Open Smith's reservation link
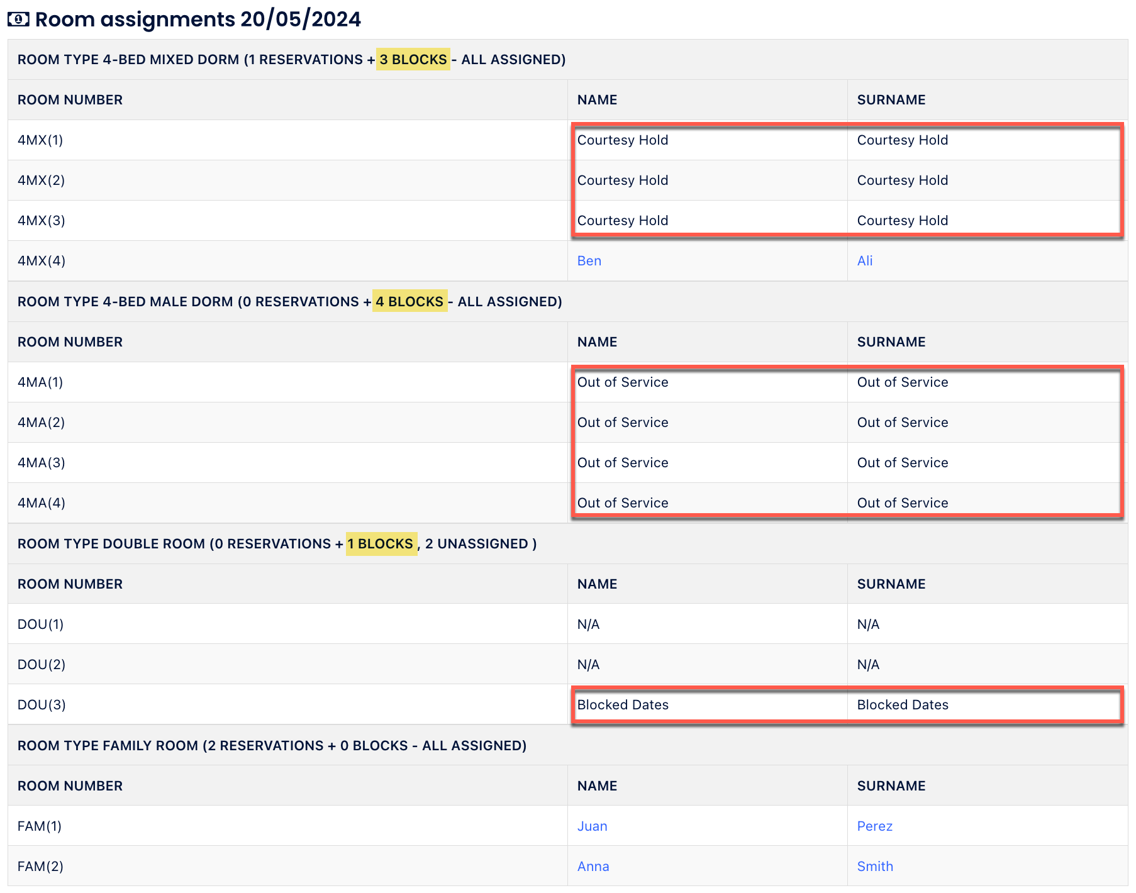 [x=875, y=866]
